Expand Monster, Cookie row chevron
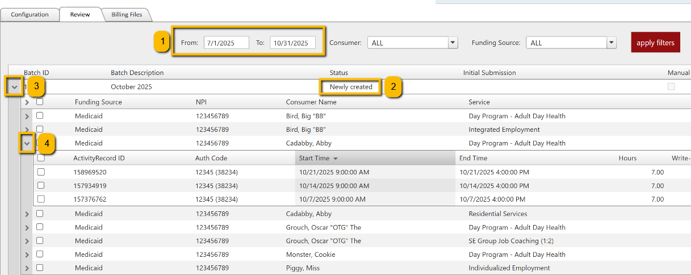 [x=27, y=255]
